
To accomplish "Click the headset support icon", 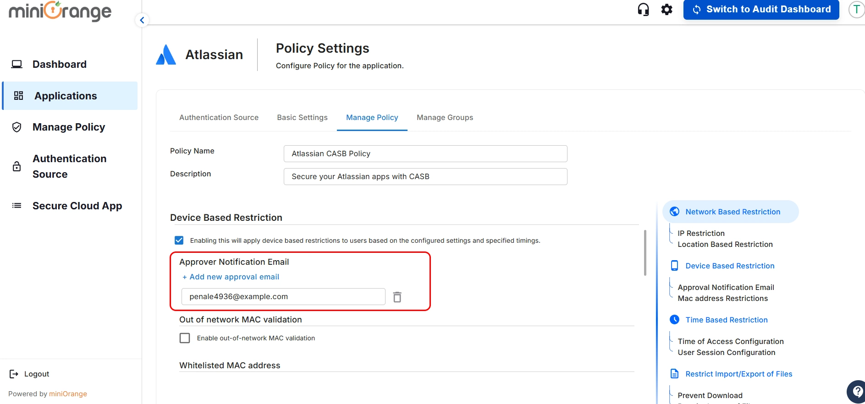I will [x=643, y=10].
